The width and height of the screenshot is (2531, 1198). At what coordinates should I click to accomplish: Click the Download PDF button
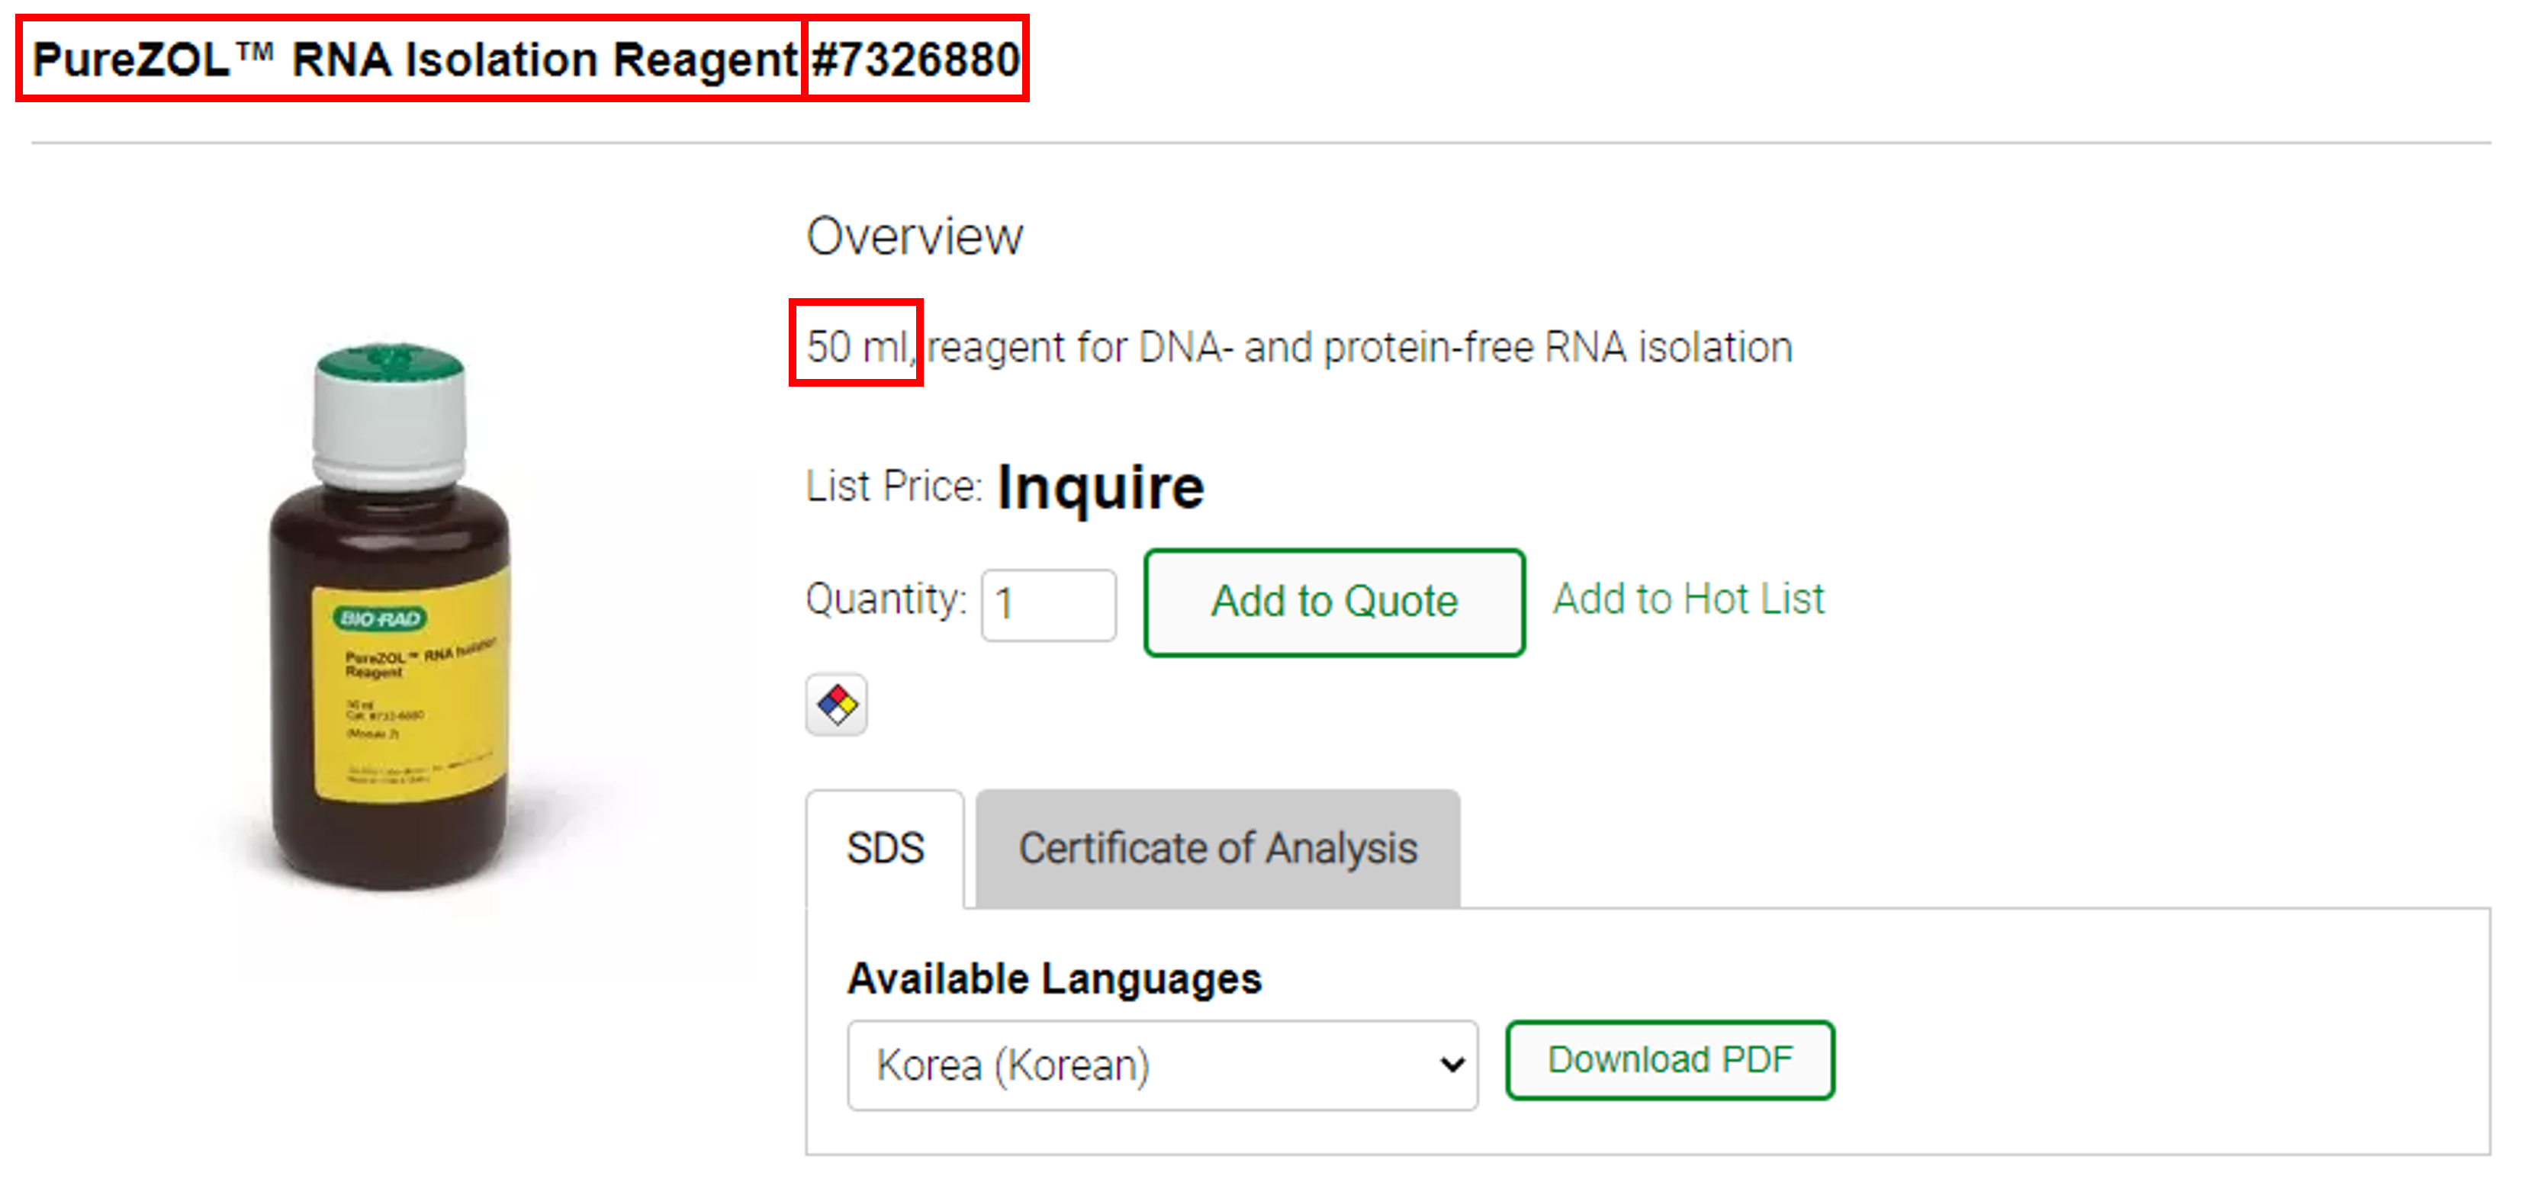[1669, 1059]
